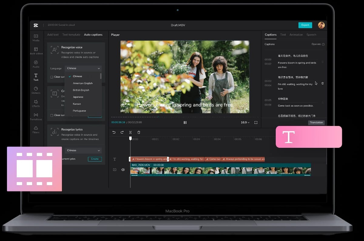The width and height of the screenshot is (364, 241).
Task: Delete the 'Come back as soon' caption
Action: (x=322, y=103)
